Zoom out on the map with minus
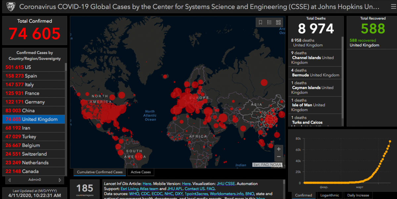 [279, 157]
